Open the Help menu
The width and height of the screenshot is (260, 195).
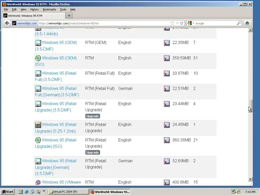coord(73,9)
